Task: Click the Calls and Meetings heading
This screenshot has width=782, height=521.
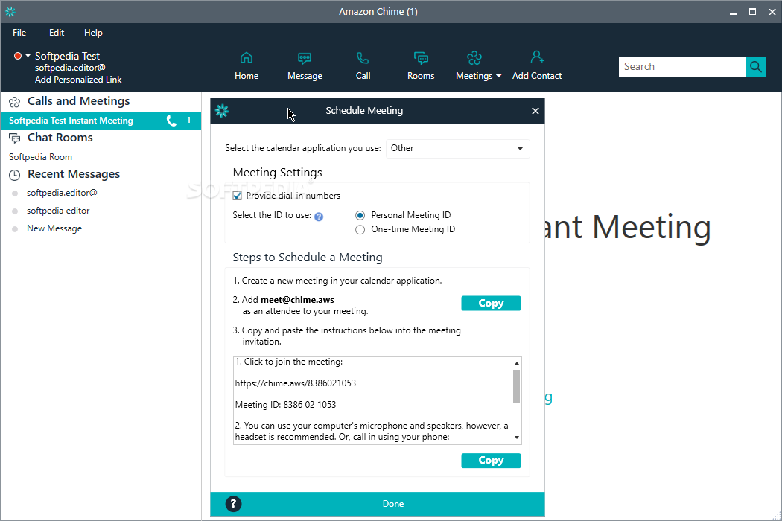Action: point(79,101)
